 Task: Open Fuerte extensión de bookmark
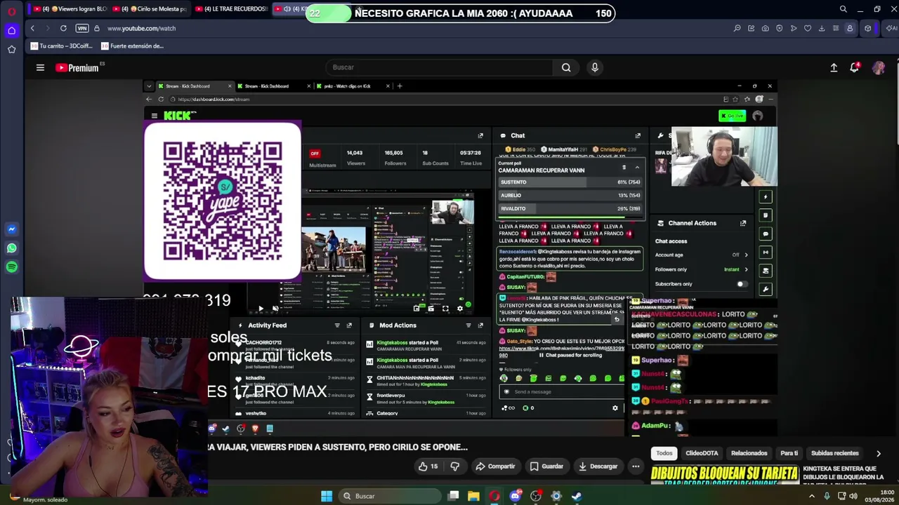133,46
